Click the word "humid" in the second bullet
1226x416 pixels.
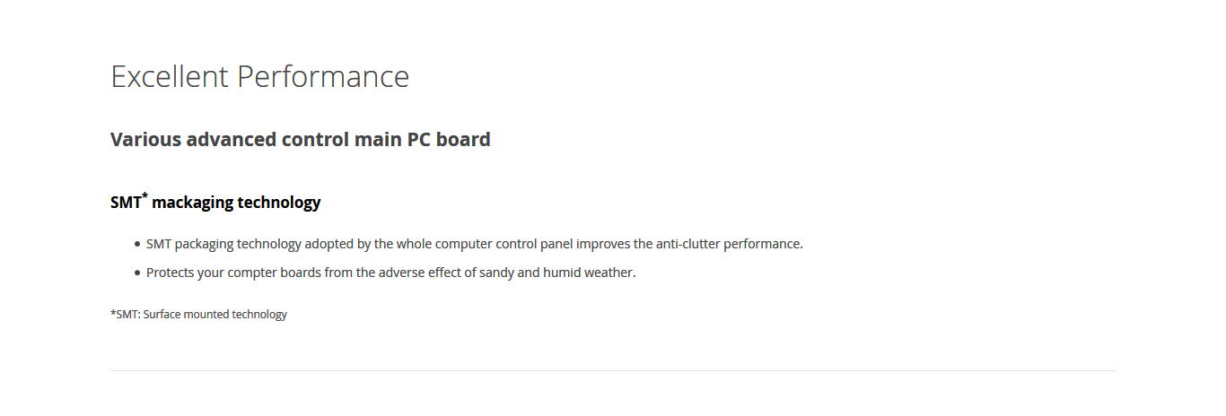tap(562, 273)
